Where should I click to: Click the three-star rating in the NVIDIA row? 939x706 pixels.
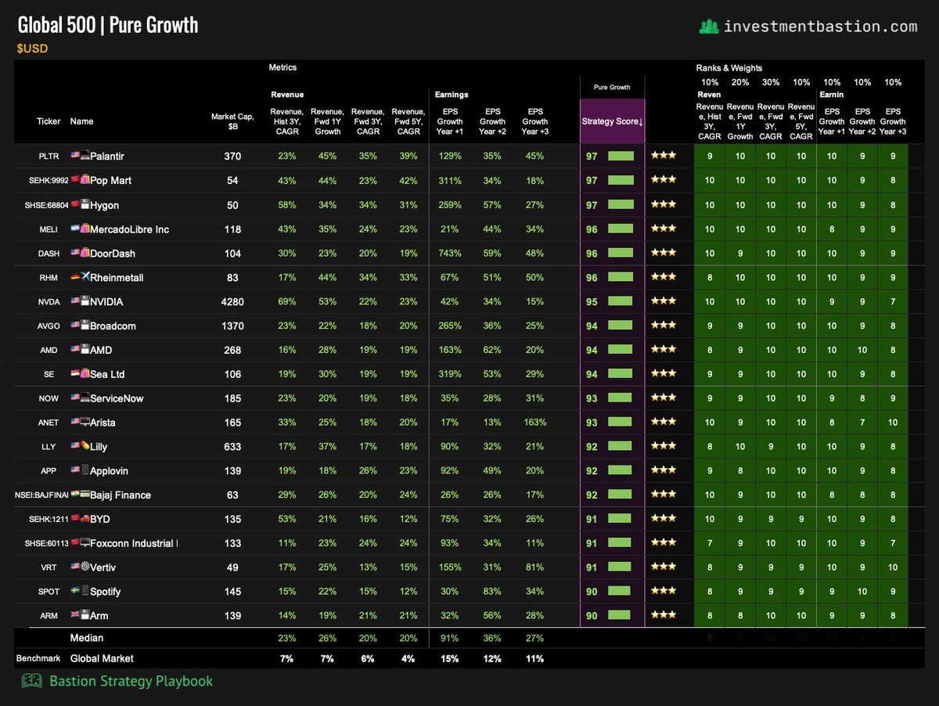pyautogui.click(x=664, y=301)
